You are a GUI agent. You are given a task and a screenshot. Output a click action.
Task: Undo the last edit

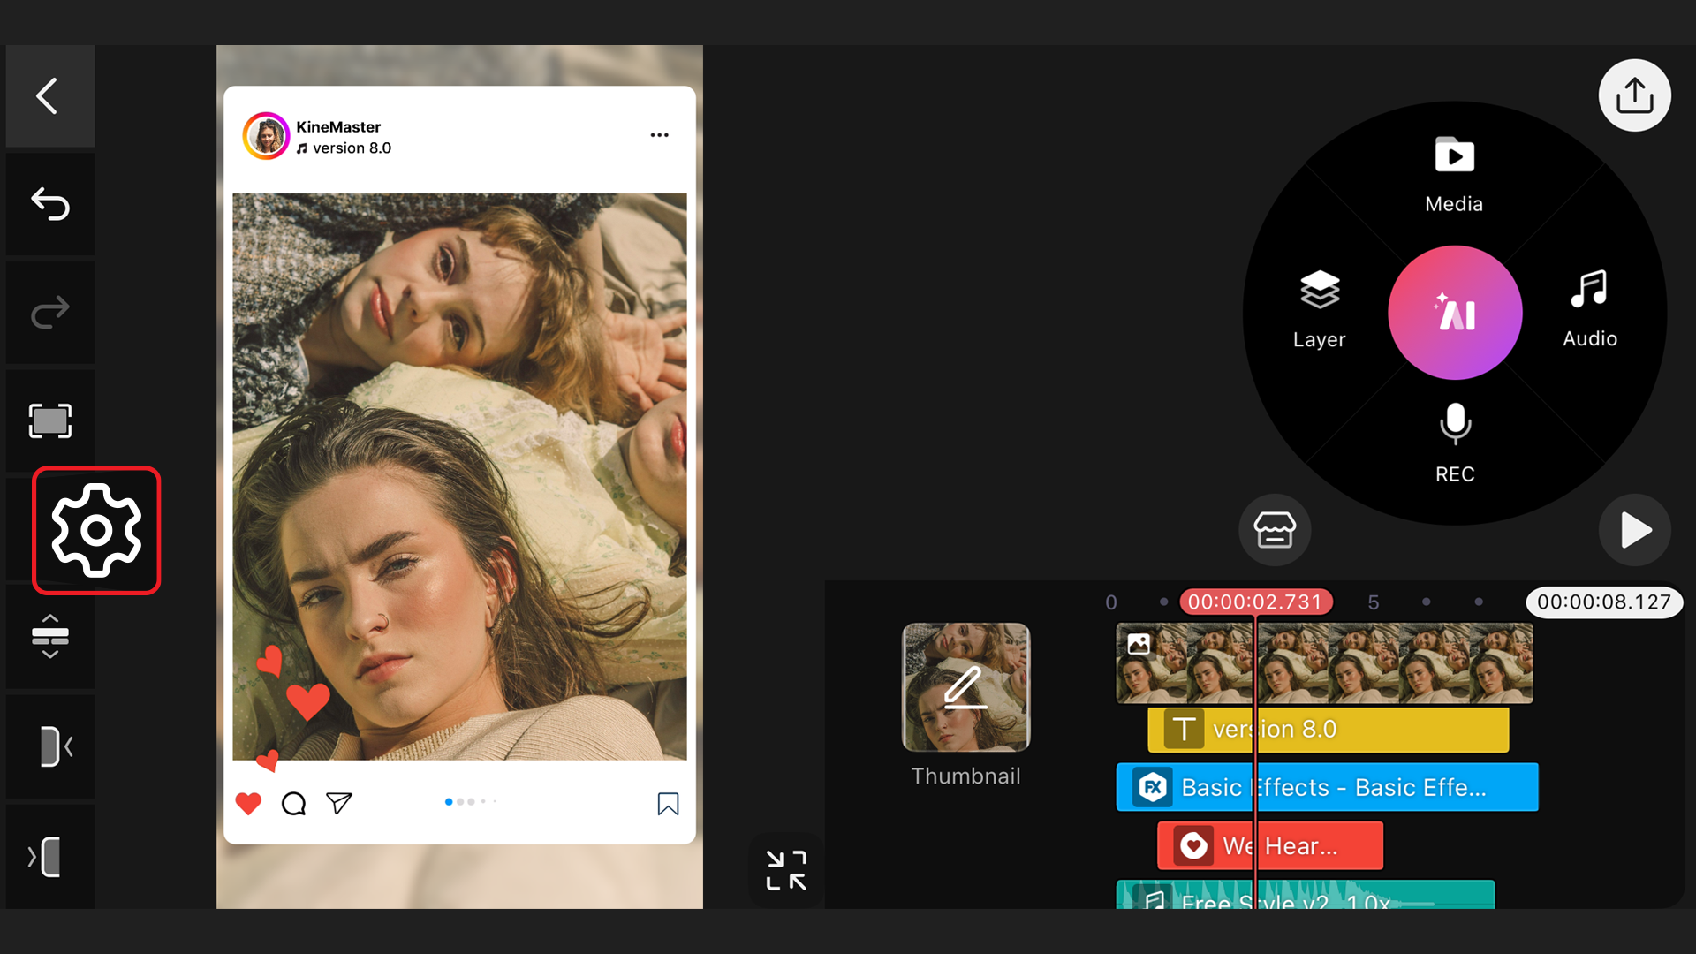(49, 203)
